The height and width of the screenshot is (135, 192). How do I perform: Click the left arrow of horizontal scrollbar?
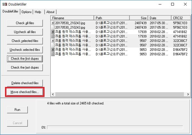(x=53, y=94)
